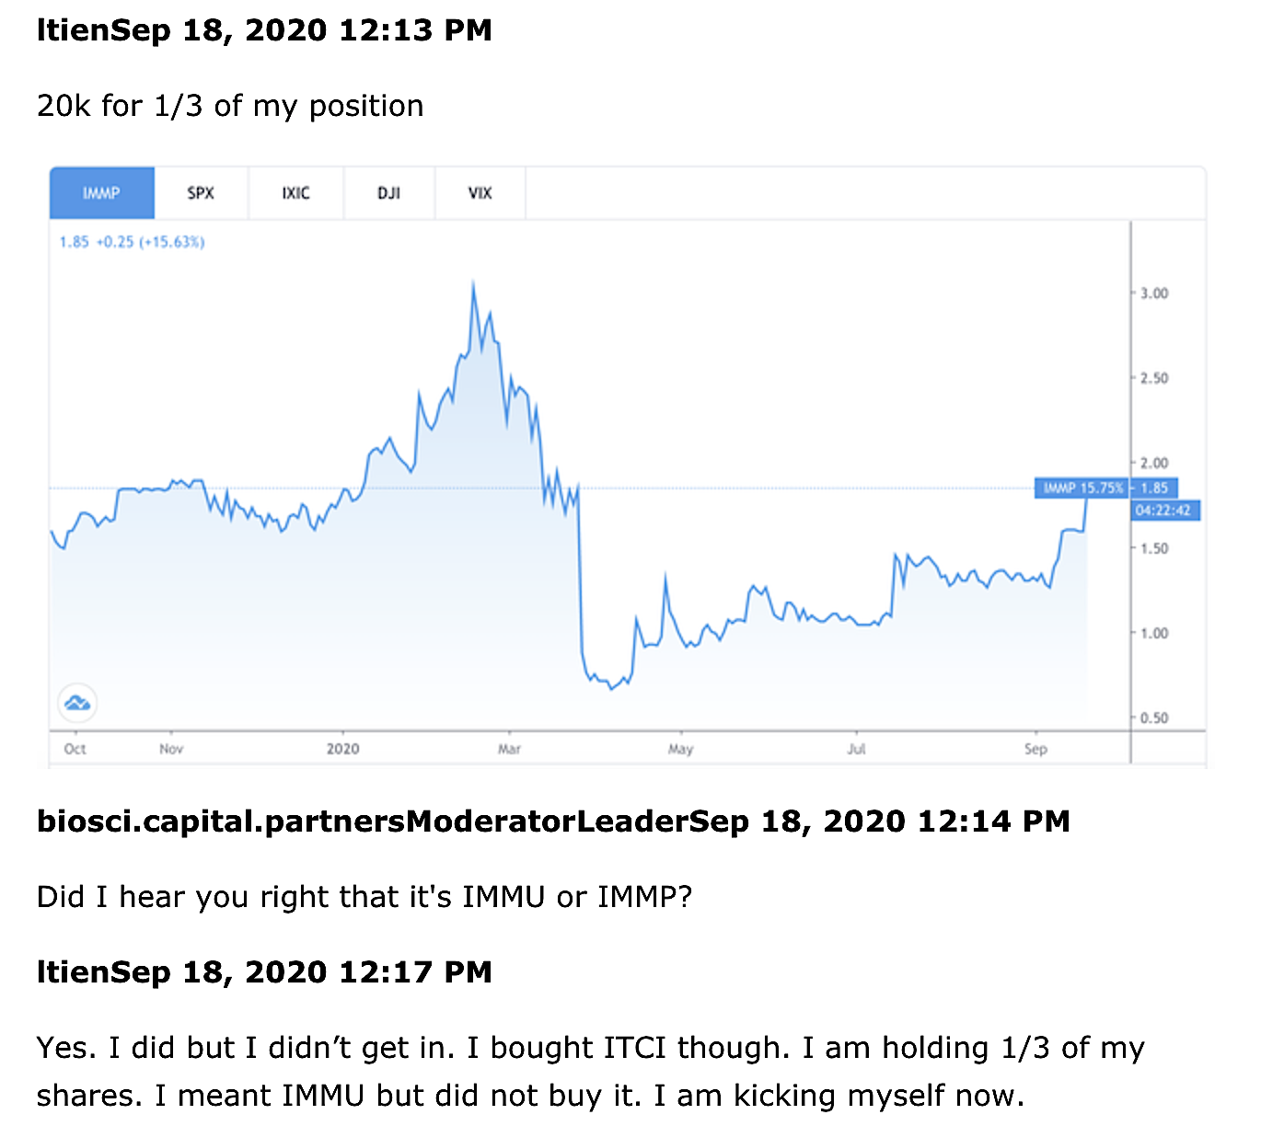Click the 3.00 price scale label
Viewport: 1261px width, 1126px height.
coord(1154,293)
